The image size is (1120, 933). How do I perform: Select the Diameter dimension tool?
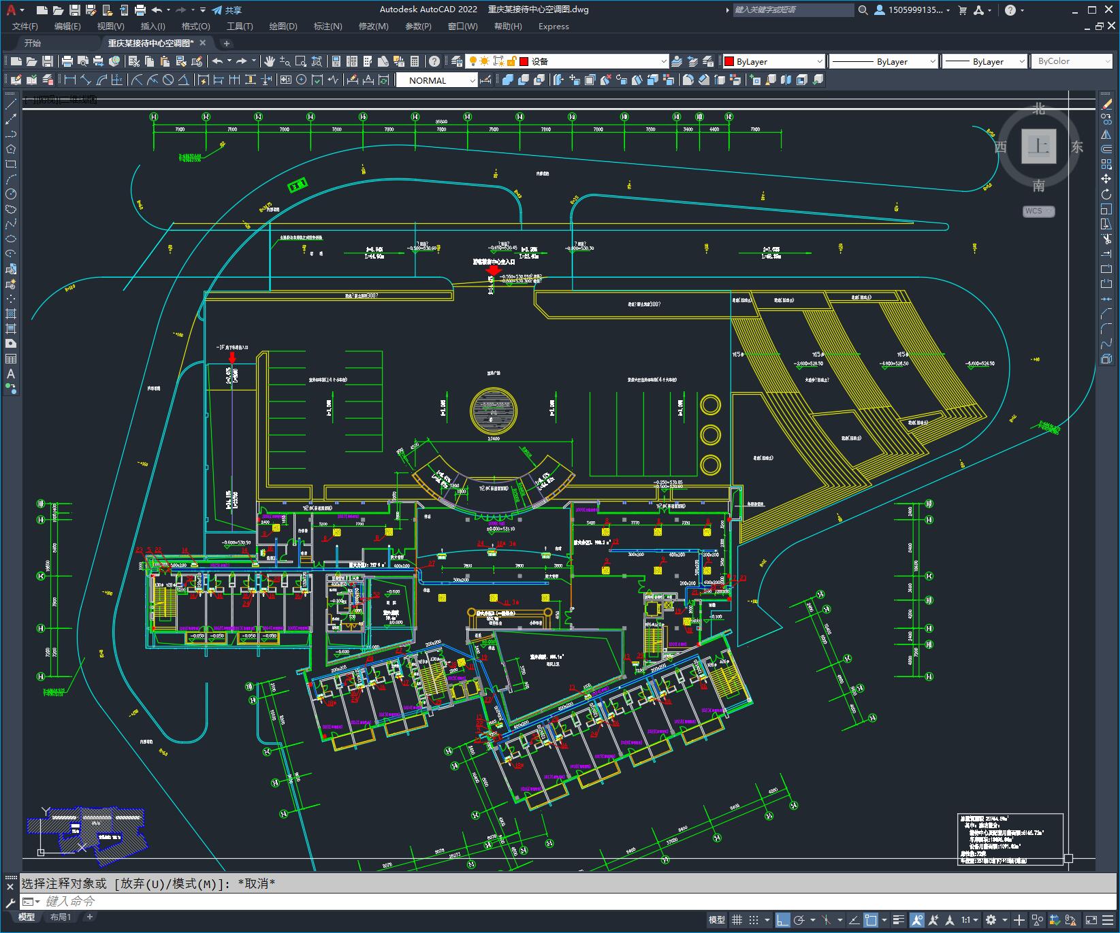point(168,80)
